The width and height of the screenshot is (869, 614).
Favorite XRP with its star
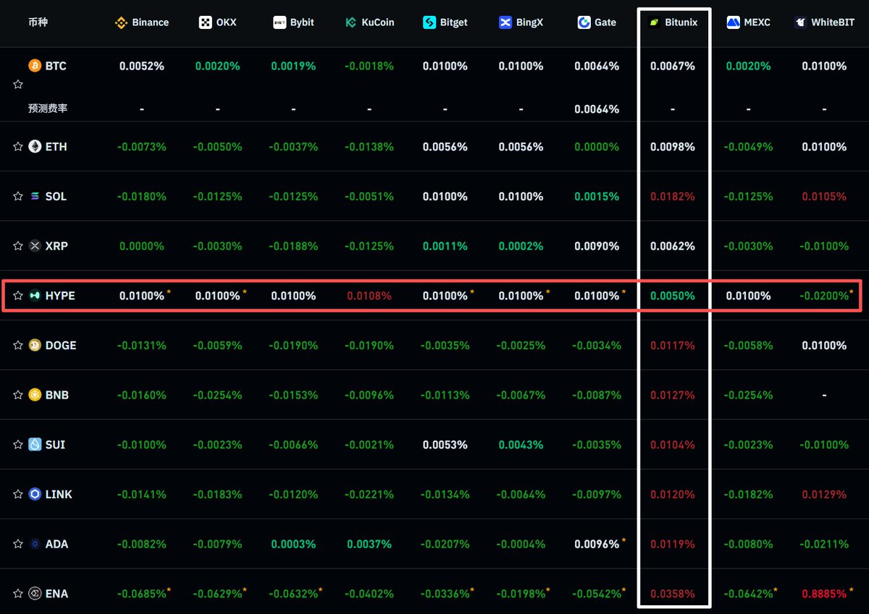click(x=18, y=246)
